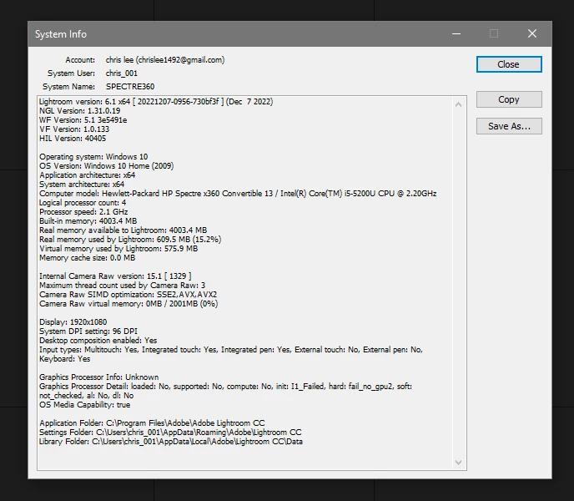
Task: Click Virtual memory used by Lightroom line
Action: coord(118,248)
